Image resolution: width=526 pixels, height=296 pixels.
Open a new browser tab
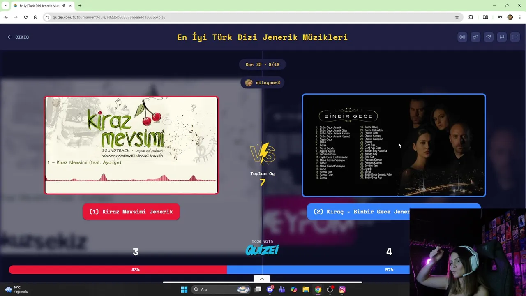pyautogui.click(x=80, y=6)
